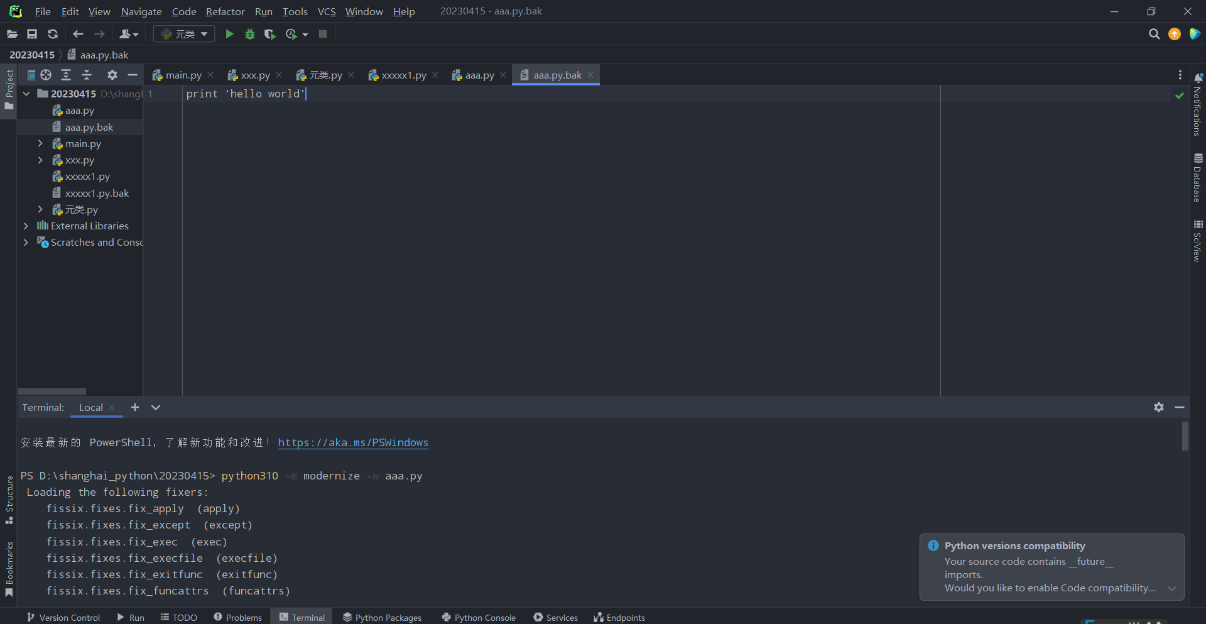Open the File menu
Image resolution: width=1206 pixels, height=624 pixels.
[43, 11]
